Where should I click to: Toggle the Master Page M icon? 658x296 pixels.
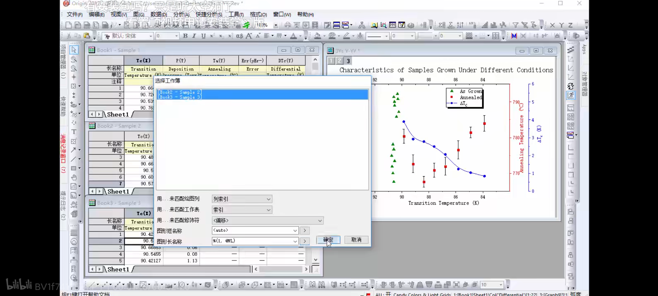tap(514, 36)
